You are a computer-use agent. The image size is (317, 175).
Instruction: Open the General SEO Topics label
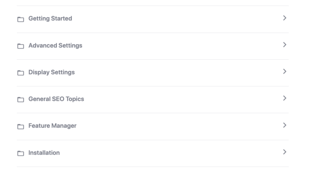click(x=56, y=99)
